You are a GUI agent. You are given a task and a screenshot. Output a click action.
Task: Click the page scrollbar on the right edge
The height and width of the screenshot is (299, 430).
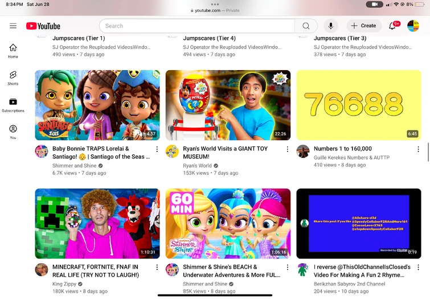(x=428, y=151)
